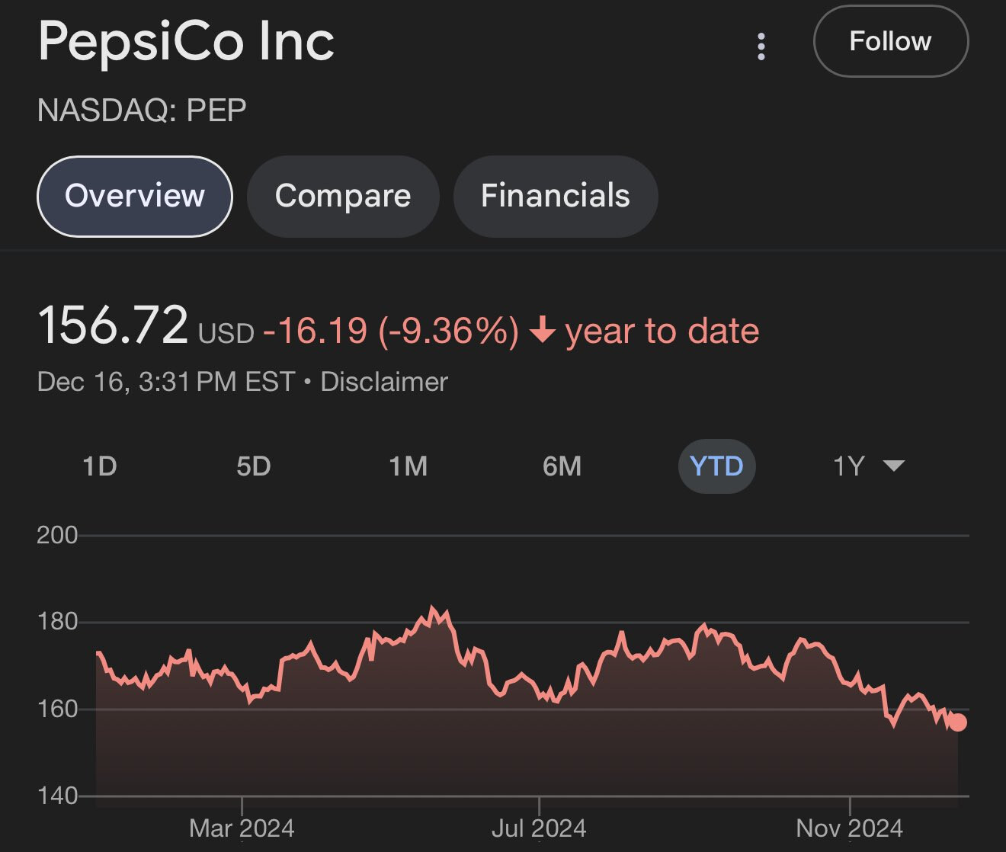The image size is (1006, 852).
Task: Click the Jul 2024 axis marker
Action: (539, 828)
